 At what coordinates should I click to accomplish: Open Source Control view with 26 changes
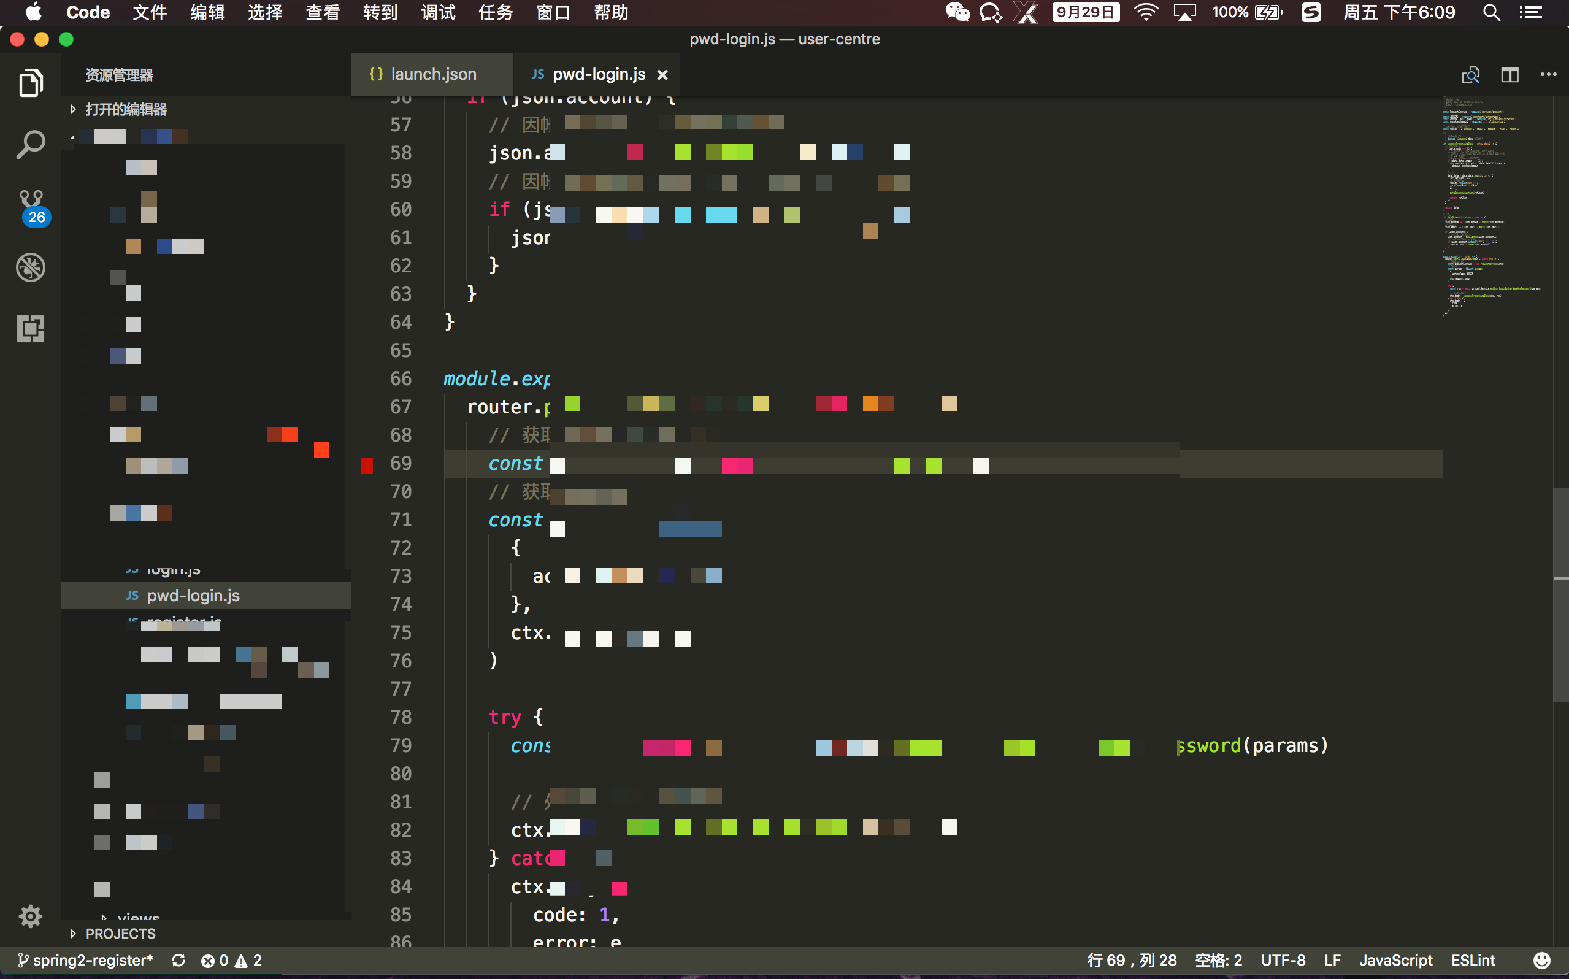click(x=31, y=207)
